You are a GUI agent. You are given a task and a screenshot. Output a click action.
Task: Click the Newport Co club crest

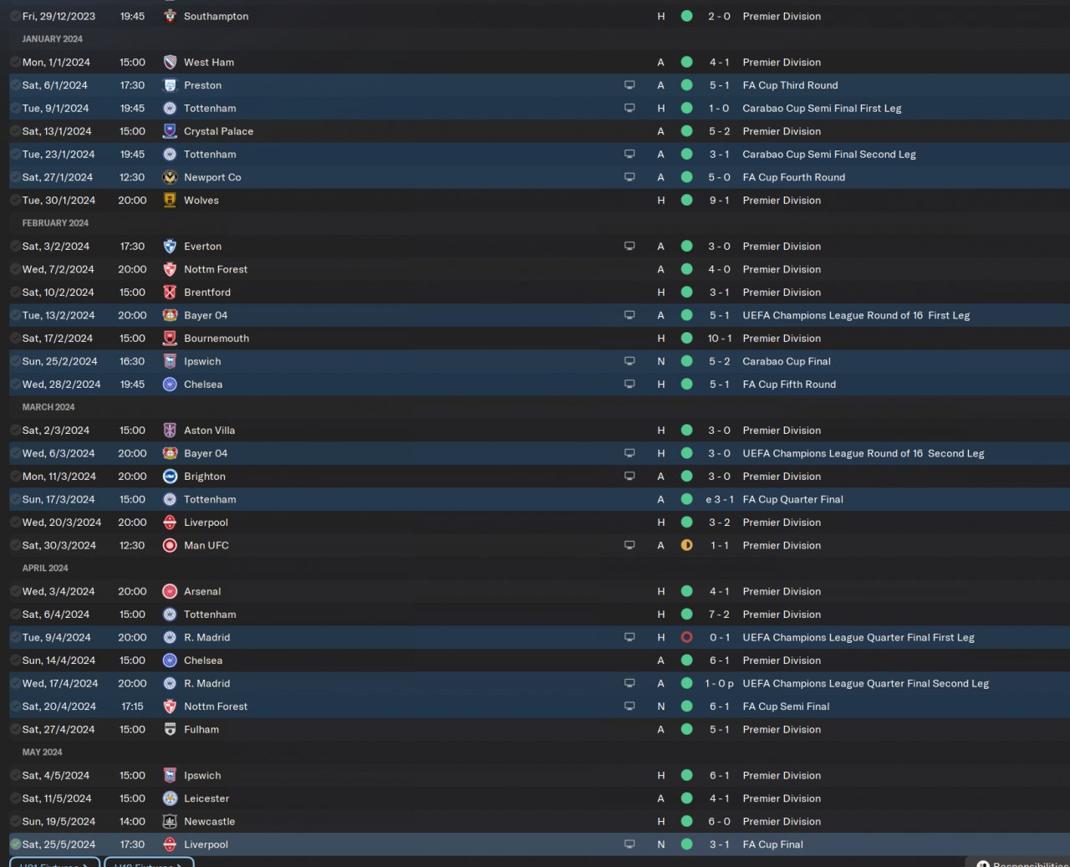(x=170, y=177)
